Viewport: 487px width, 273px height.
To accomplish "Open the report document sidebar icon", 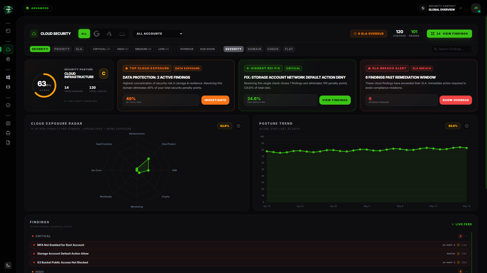I will 8,143.
